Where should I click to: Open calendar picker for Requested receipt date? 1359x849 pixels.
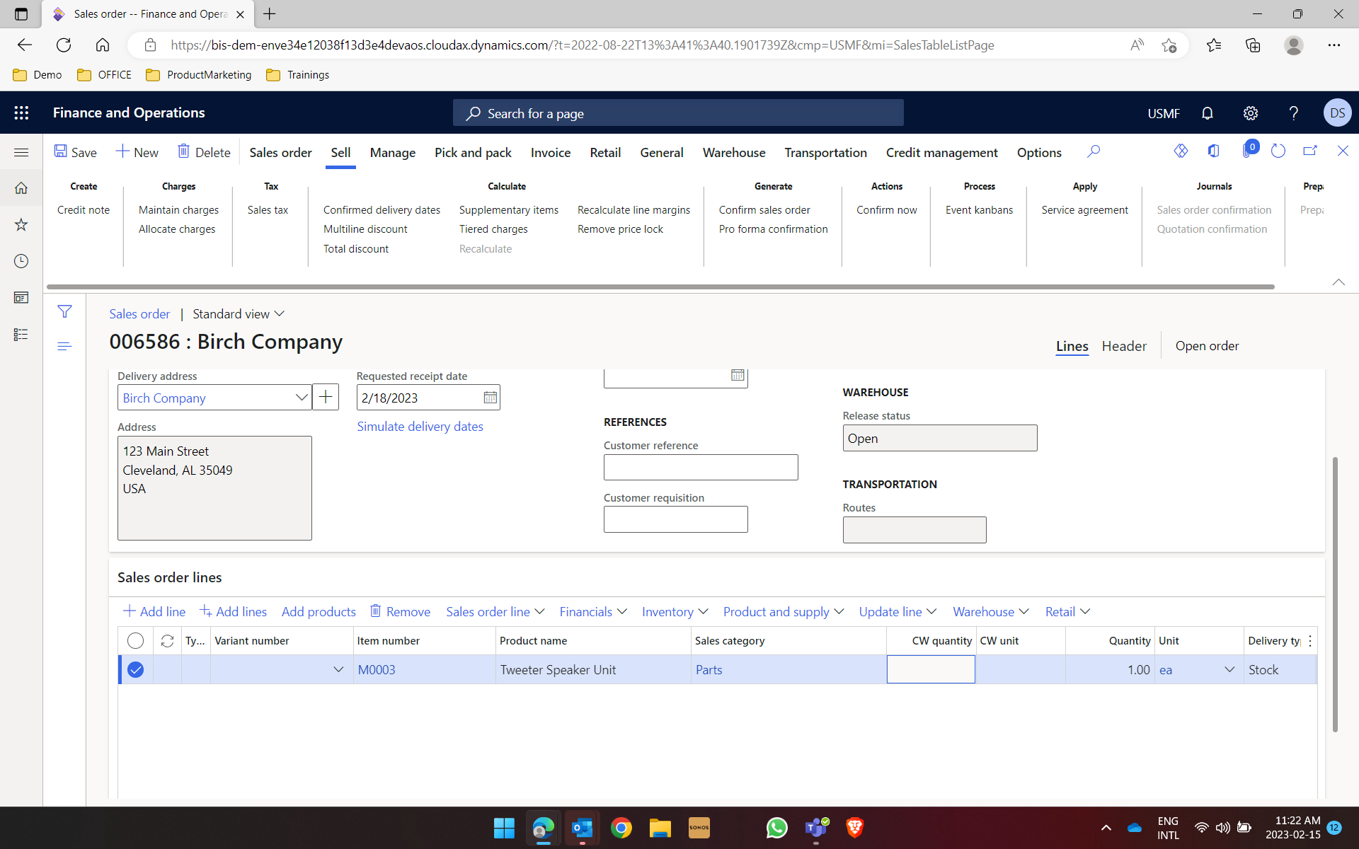pyautogui.click(x=491, y=398)
